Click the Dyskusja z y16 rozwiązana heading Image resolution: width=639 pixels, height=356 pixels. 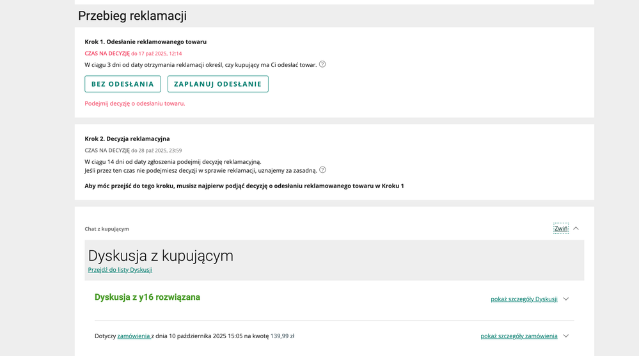(x=147, y=297)
